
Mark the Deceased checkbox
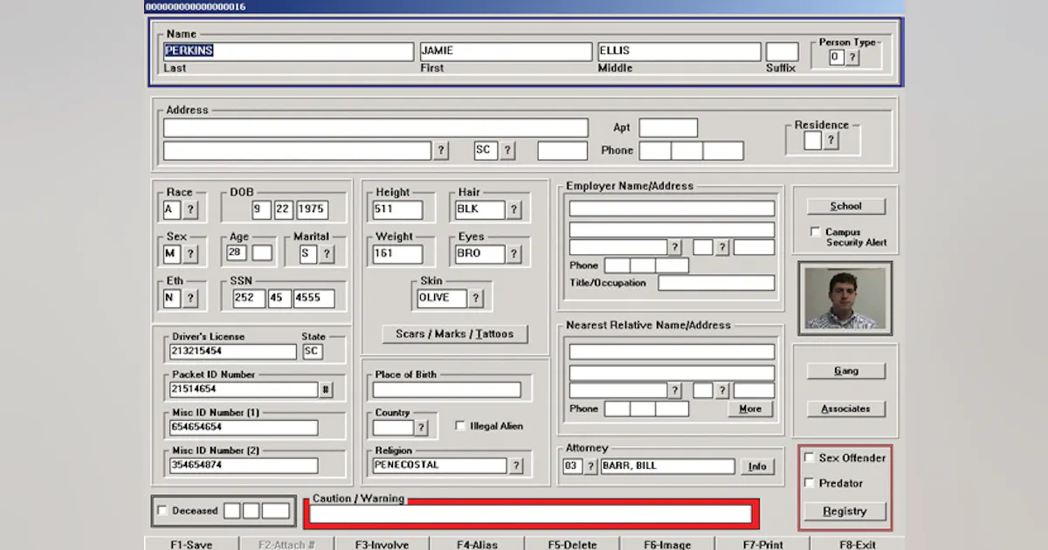coord(162,511)
